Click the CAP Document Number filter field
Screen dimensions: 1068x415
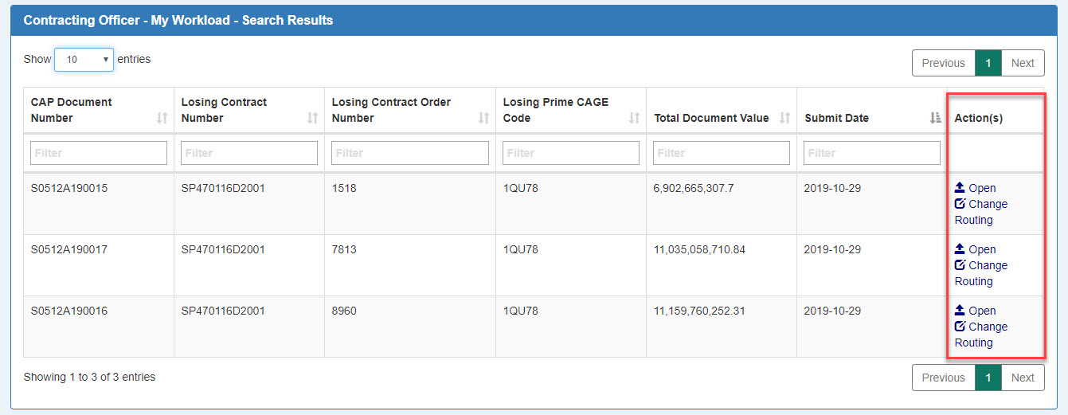pyautogui.click(x=99, y=153)
